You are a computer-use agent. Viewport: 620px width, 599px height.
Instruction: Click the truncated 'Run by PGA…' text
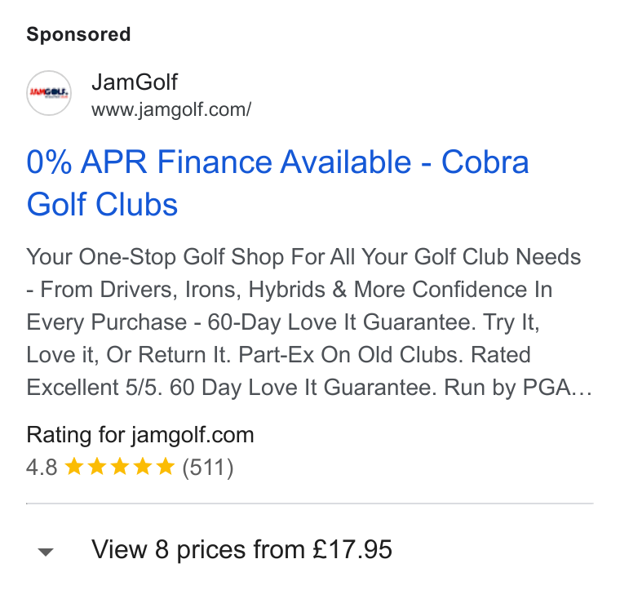[x=518, y=387]
